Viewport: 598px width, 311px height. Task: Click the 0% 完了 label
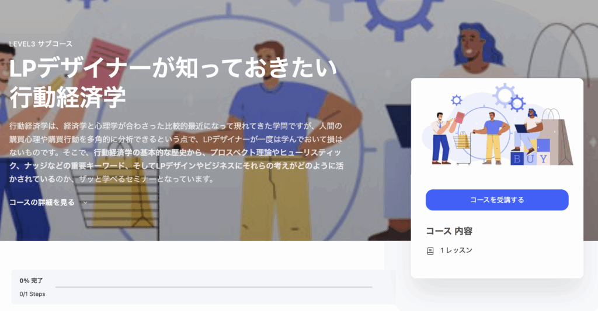32,281
